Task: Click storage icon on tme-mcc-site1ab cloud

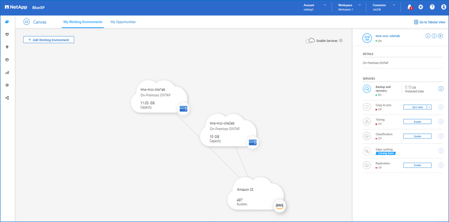Action: [183, 109]
